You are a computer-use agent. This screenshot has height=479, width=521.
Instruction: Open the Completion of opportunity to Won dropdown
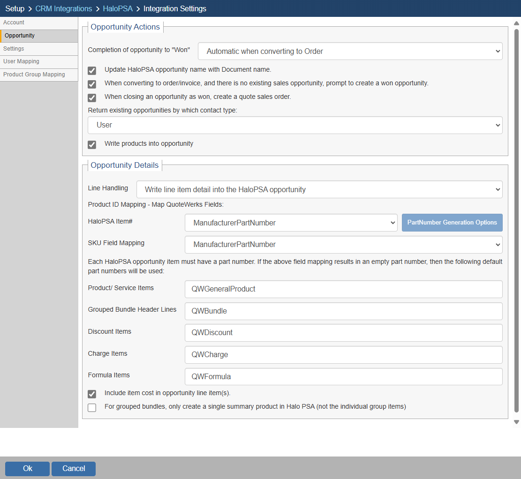[x=350, y=52]
